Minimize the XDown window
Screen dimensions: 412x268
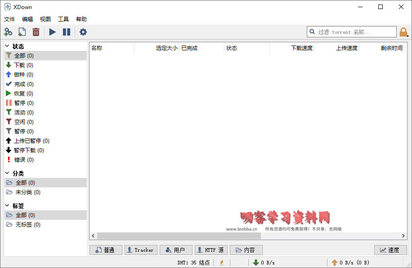[x=360, y=7]
